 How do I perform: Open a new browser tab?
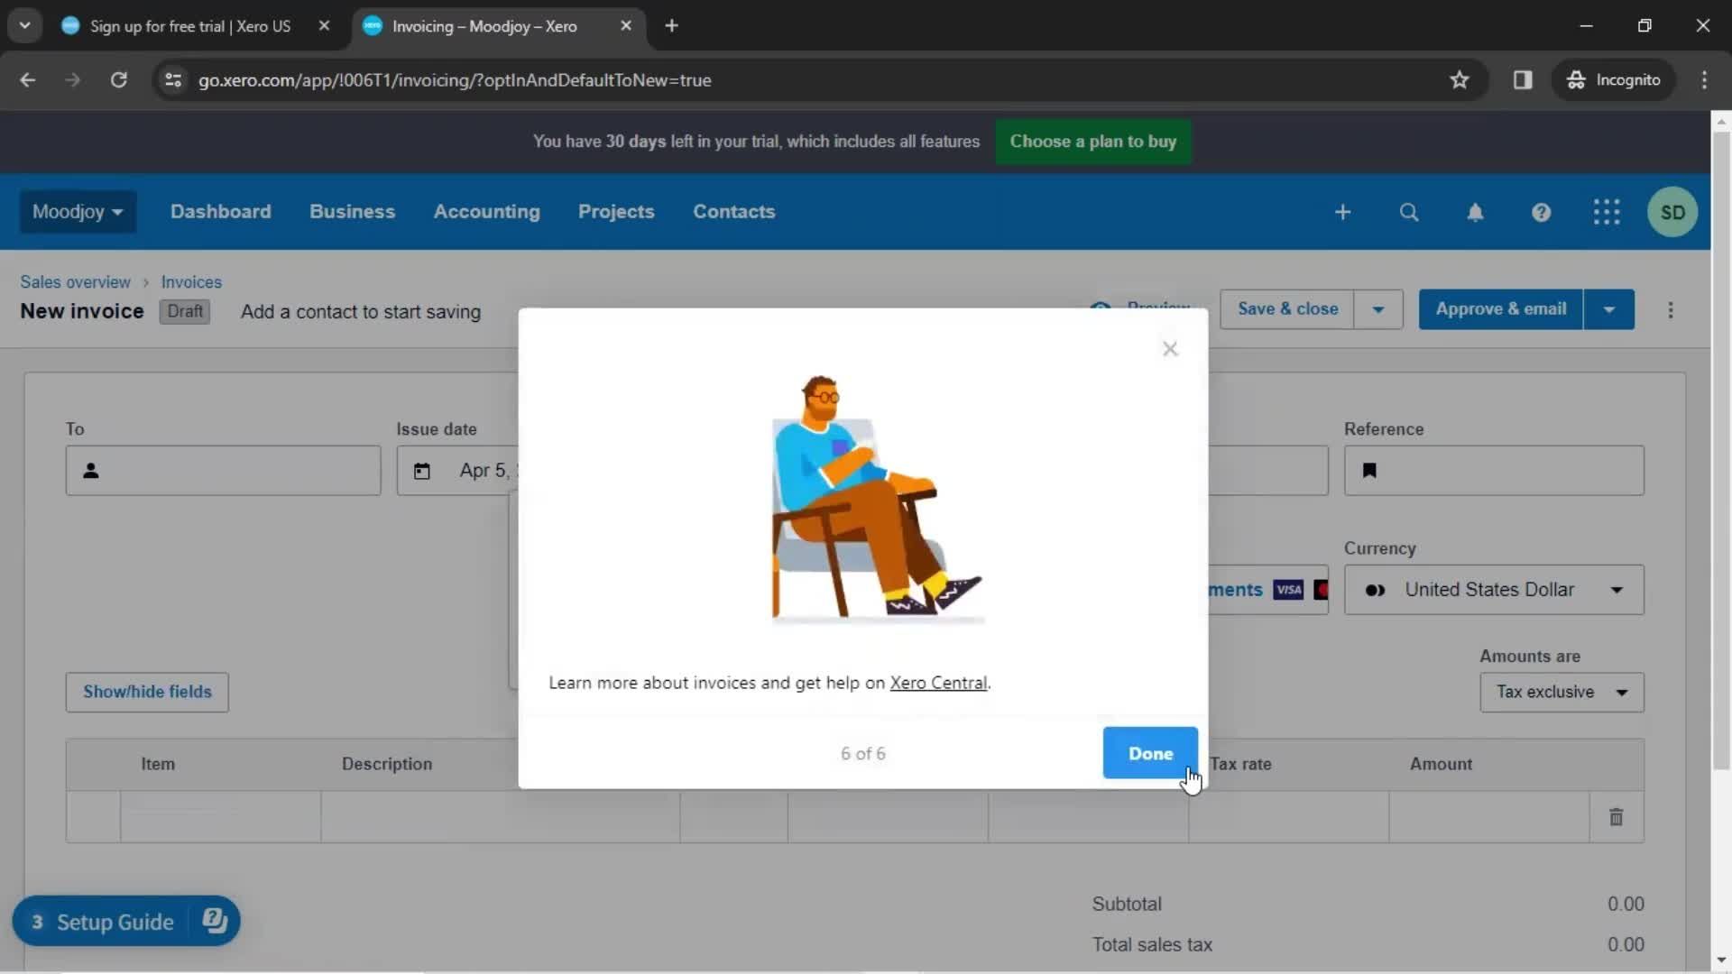[671, 26]
